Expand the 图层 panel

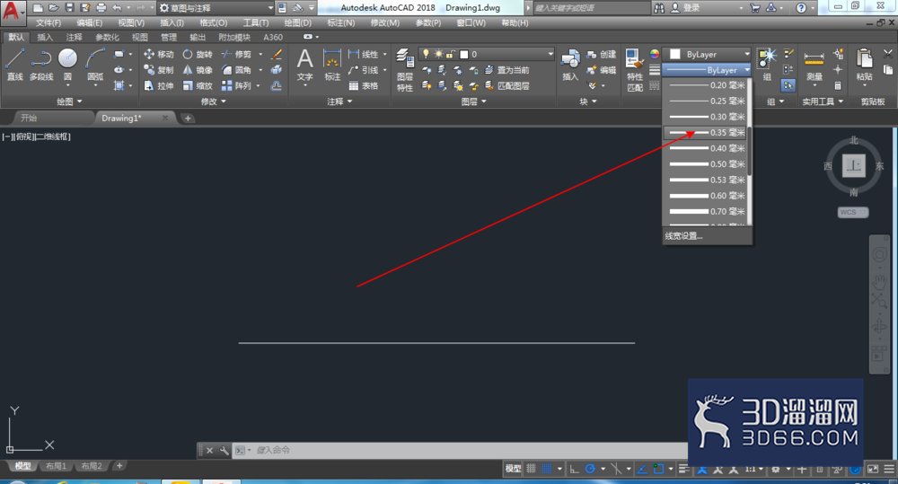click(x=473, y=101)
